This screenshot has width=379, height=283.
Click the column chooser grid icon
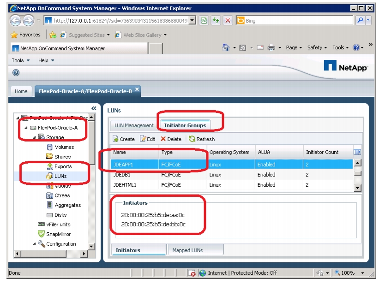[x=357, y=152]
